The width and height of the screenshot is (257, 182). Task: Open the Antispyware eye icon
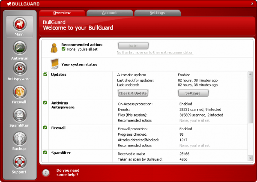tap(20, 69)
